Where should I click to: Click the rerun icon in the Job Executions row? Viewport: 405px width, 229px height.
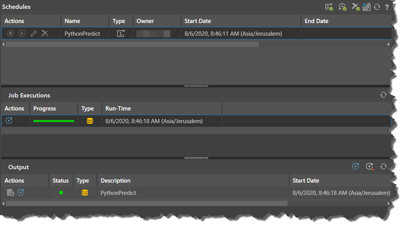point(9,121)
